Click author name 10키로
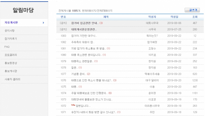Screen dimensions: 205x116 click(152, 55)
